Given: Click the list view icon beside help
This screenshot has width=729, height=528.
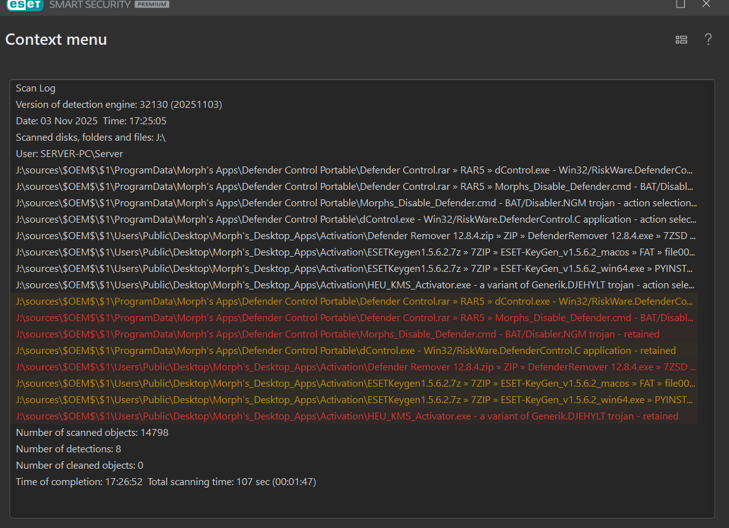Looking at the screenshot, I should click(x=681, y=40).
